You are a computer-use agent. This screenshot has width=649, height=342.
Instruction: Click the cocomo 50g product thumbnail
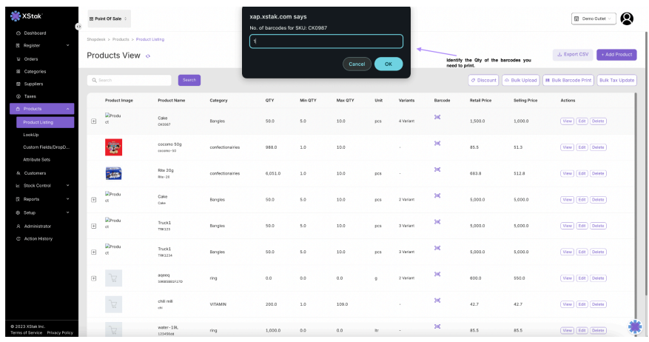[113, 147]
